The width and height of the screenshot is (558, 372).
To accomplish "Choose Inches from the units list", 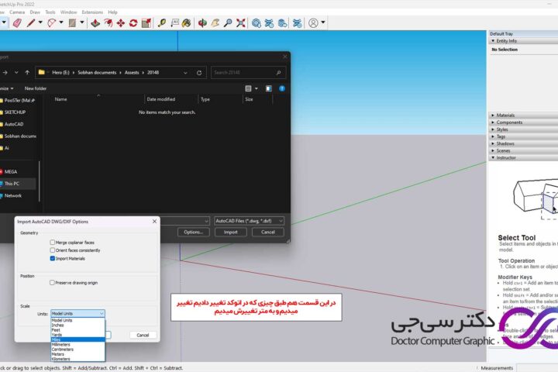I will (x=78, y=325).
